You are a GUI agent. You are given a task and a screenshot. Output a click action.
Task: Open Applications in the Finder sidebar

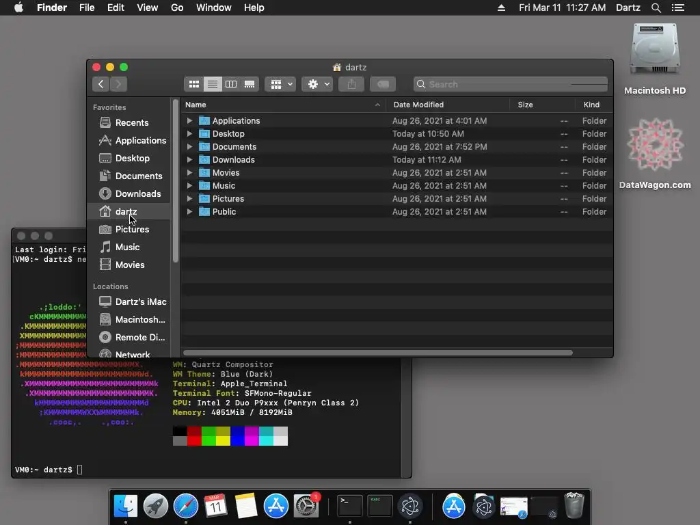[x=129, y=140]
